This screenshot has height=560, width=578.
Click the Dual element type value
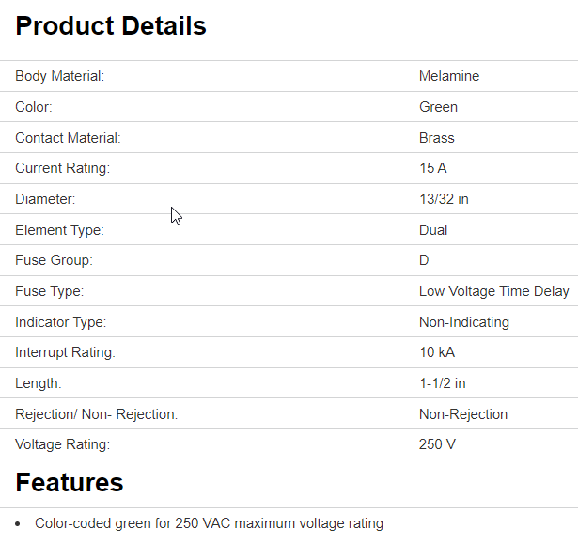coord(433,230)
